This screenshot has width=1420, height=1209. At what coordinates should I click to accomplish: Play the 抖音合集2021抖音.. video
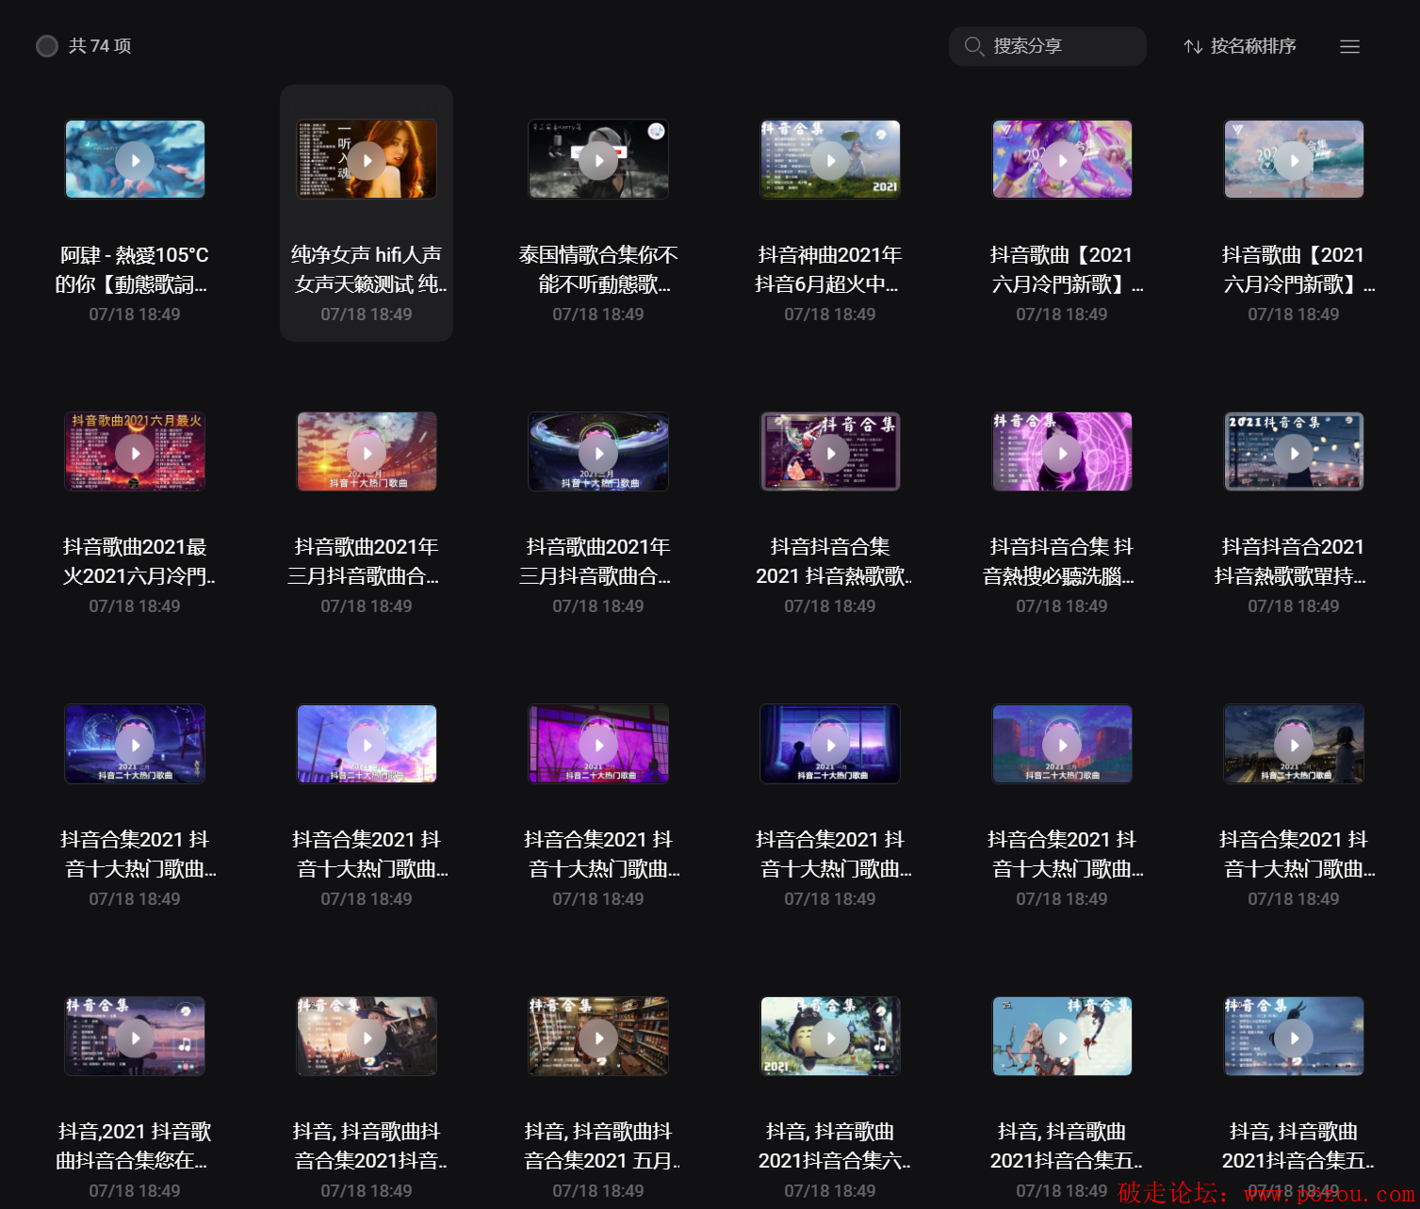[x=367, y=1037]
